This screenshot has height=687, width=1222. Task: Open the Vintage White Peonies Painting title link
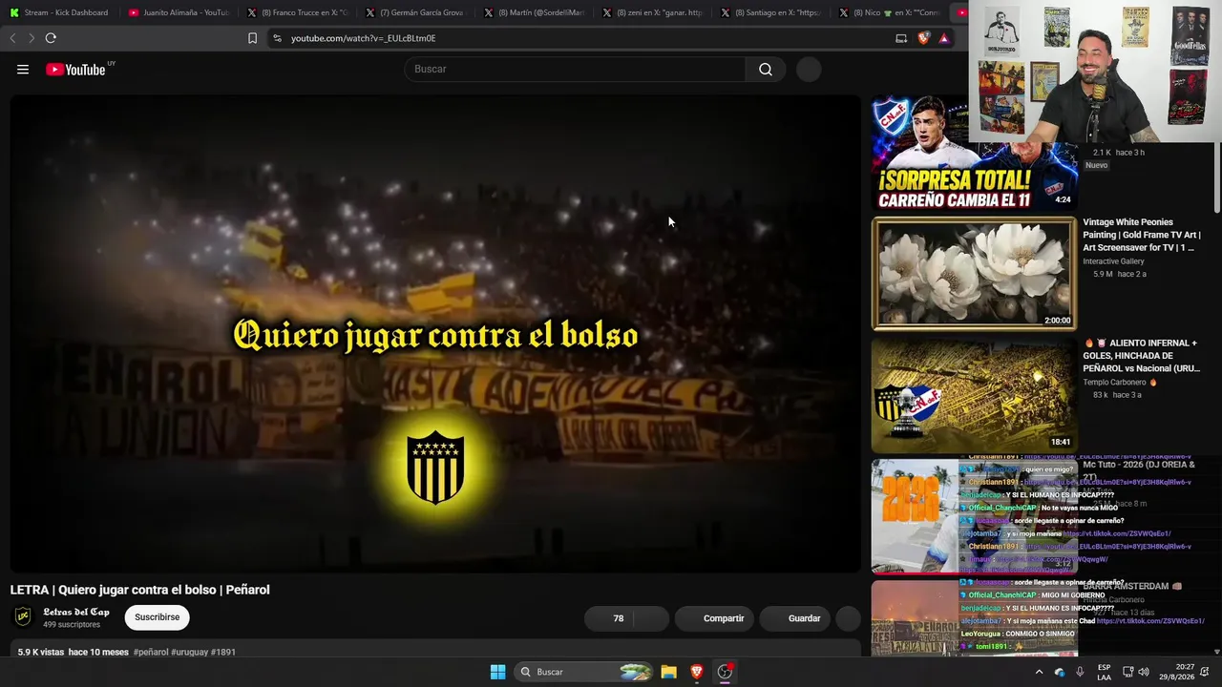pyautogui.click(x=1142, y=235)
